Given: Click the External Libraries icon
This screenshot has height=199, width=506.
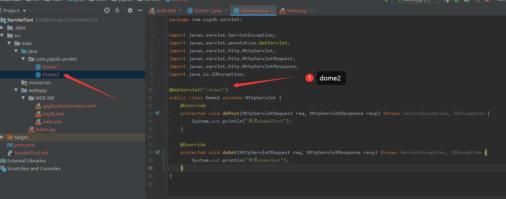Looking at the screenshot, I should [3, 161].
